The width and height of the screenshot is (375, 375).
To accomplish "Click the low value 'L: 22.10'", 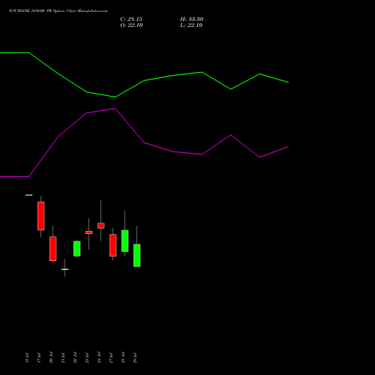I will [x=191, y=25].
